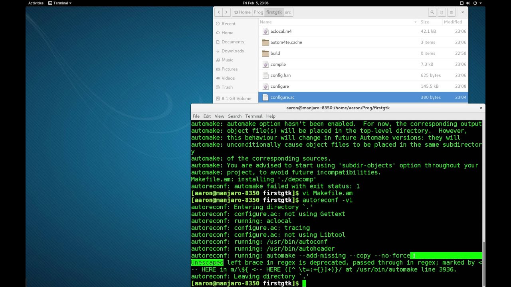
Task: Open the clock calendar in top bar
Action: (255, 3)
